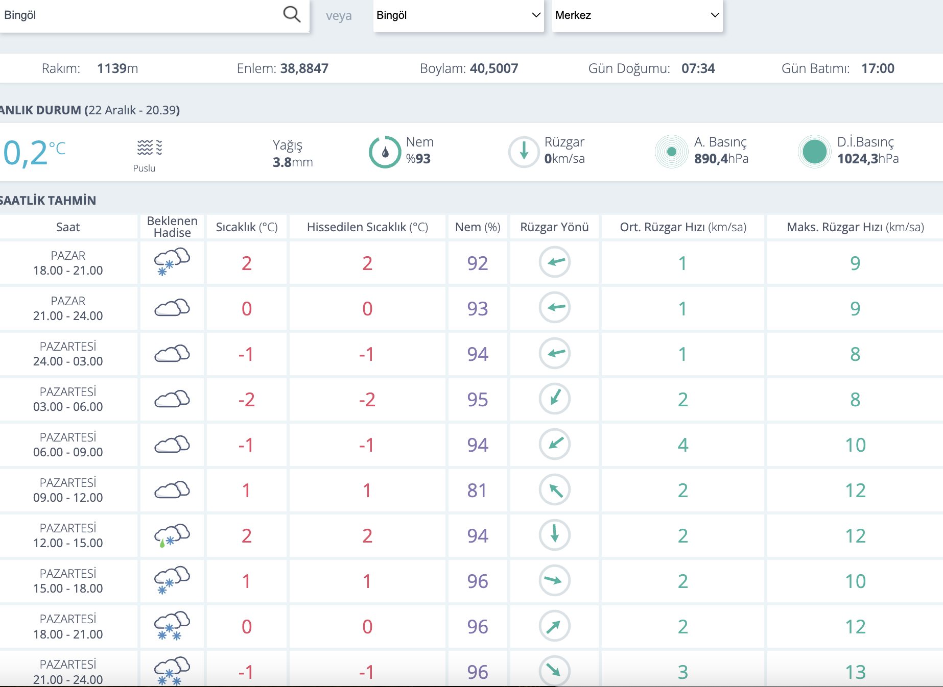The width and height of the screenshot is (943, 687).
Task: Click the Enlem 38,8847 value
Action: 304,68
